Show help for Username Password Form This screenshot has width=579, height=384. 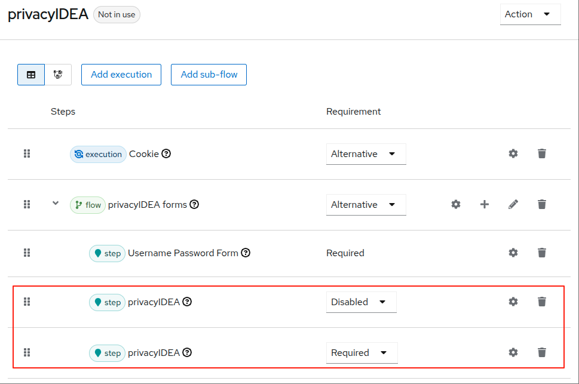point(246,253)
